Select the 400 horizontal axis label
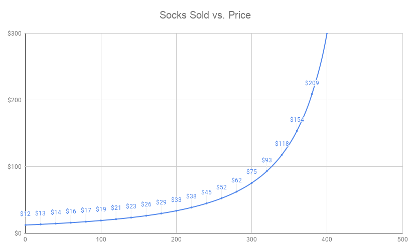Screen dimensions: 412x246 pyautogui.click(x=327, y=239)
